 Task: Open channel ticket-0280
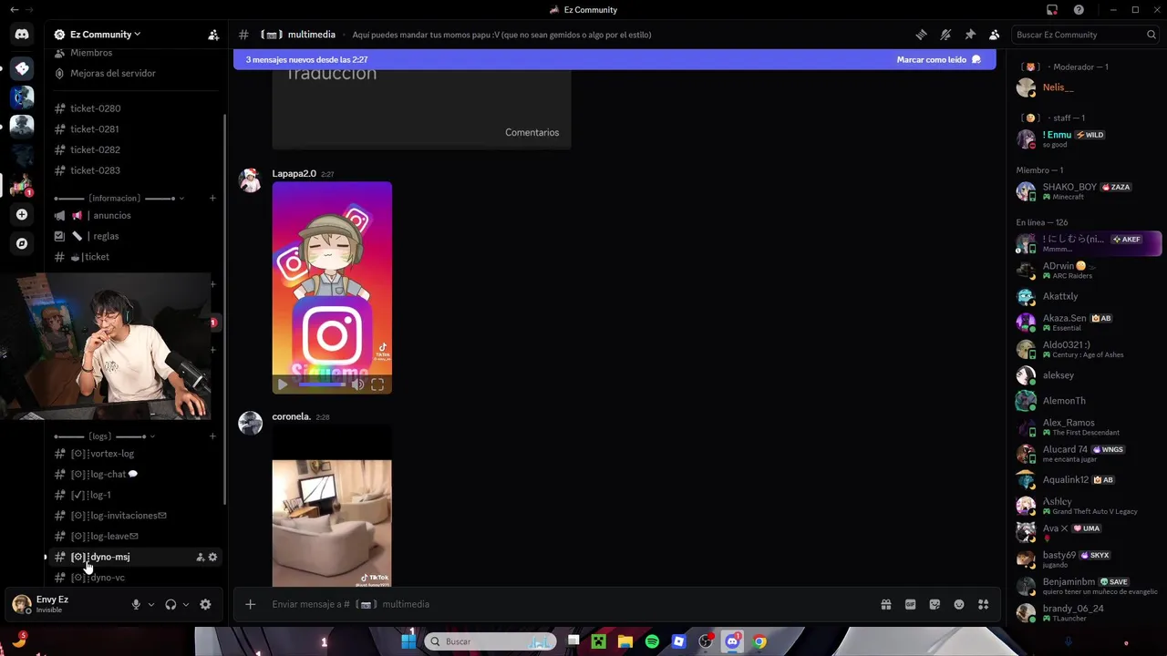coord(95,108)
